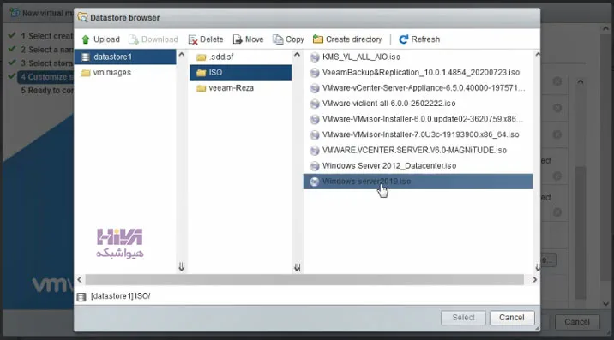Click the greyed Download toolbar button
This screenshot has height=340, width=614.
tap(153, 39)
